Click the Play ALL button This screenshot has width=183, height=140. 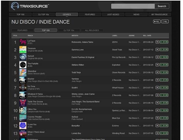coord(157,22)
